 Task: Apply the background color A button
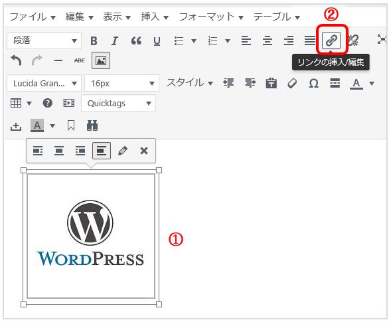[x=37, y=125]
